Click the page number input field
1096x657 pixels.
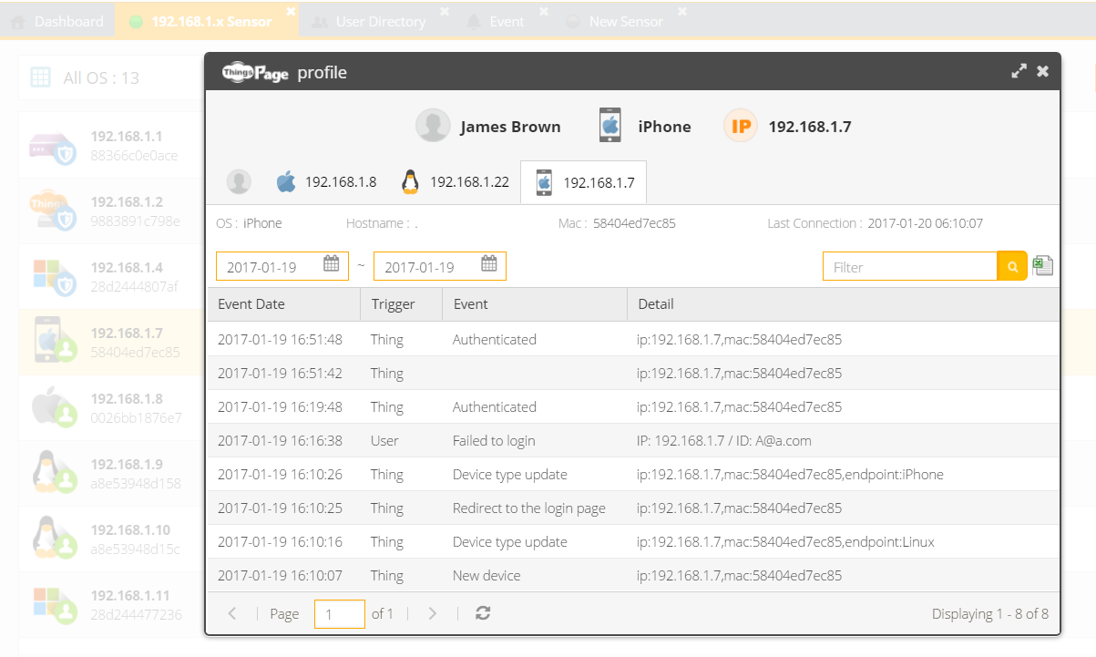(340, 614)
